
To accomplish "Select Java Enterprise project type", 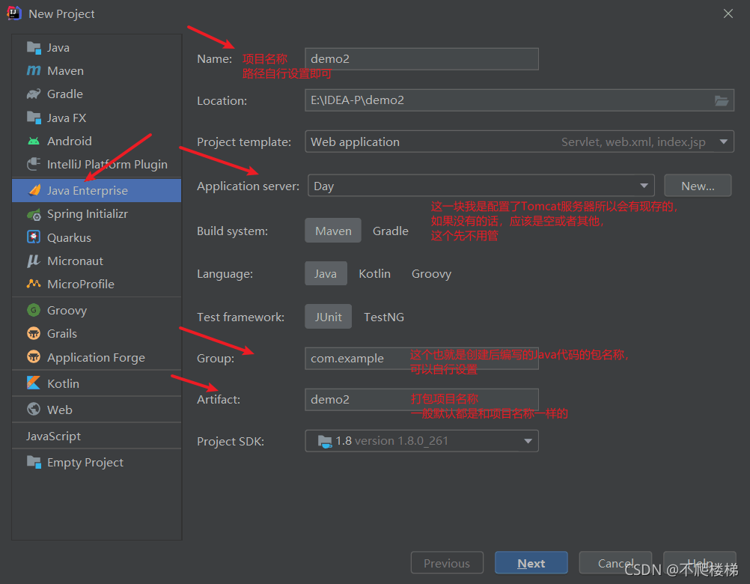I will (x=97, y=190).
